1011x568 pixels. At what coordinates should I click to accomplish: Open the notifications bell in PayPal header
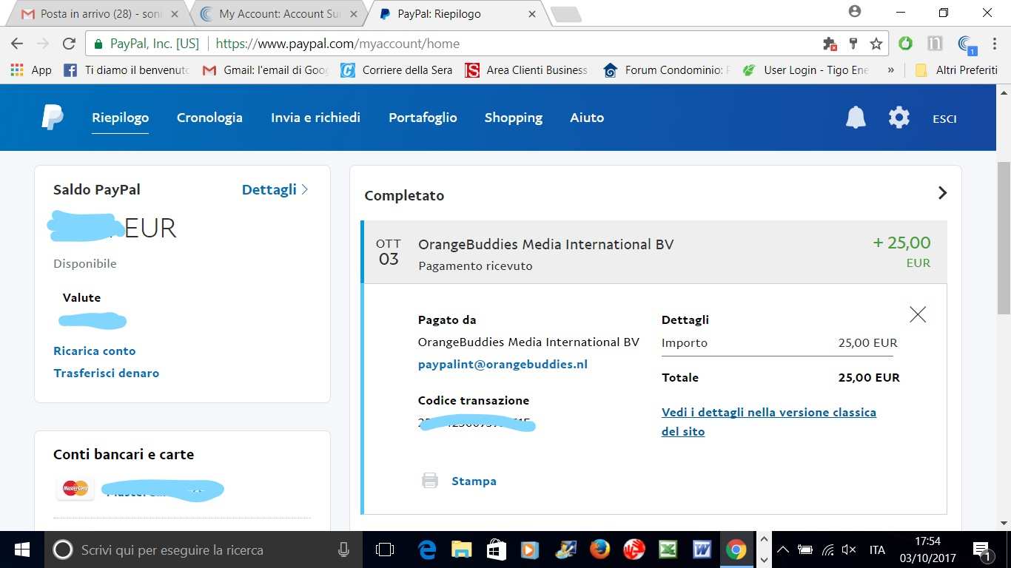click(856, 118)
